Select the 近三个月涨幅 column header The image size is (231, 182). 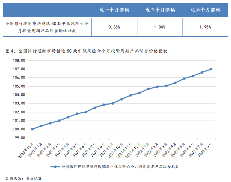[160, 10]
